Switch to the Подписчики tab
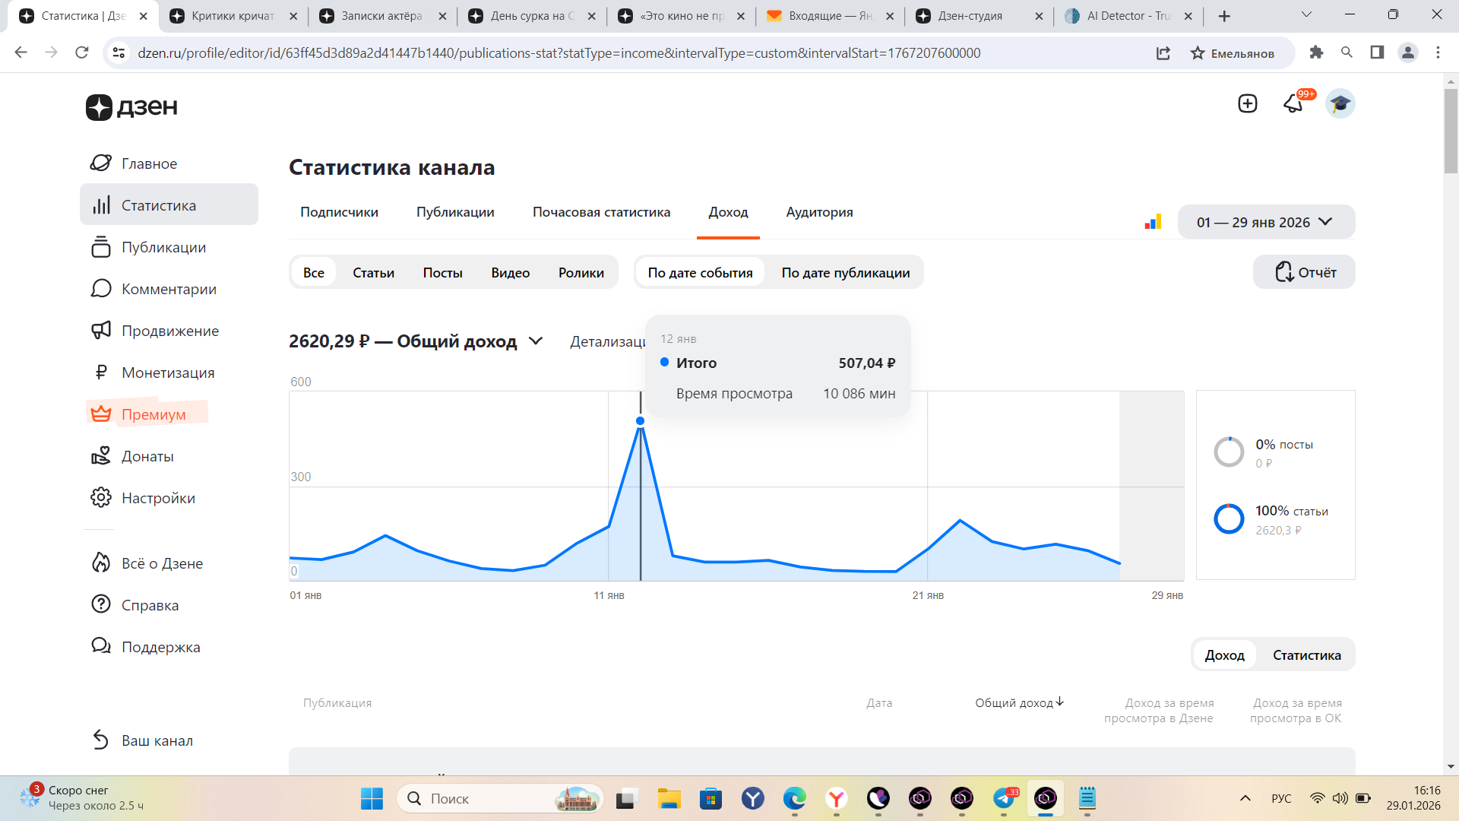The image size is (1459, 821). [x=339, y=212]
